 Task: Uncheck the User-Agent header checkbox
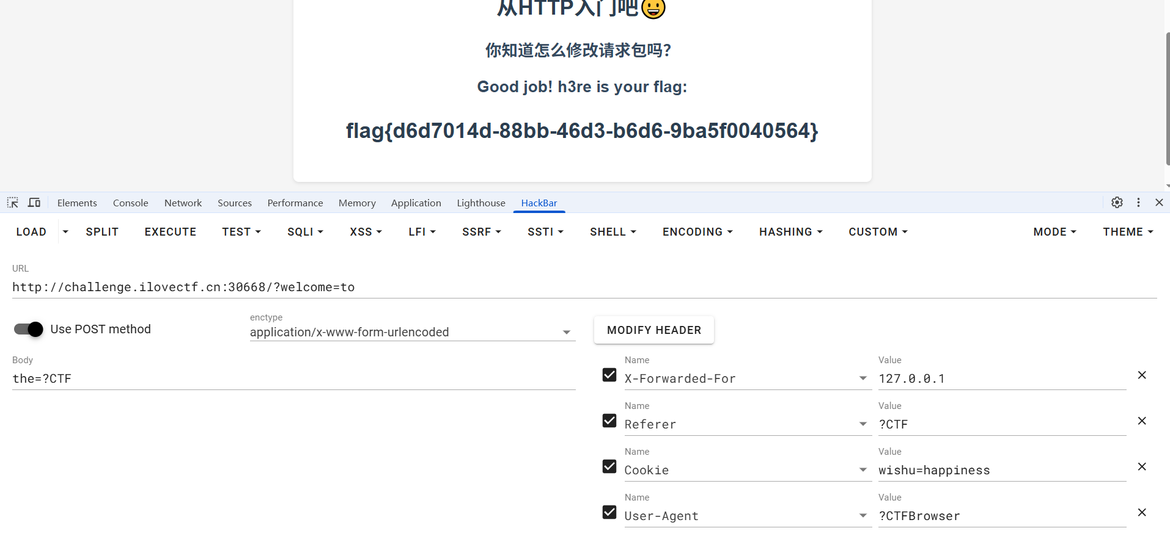pyautogui.click(x=609, y=512)
